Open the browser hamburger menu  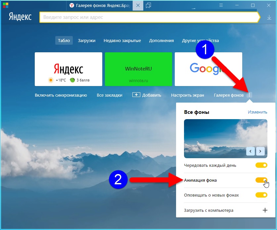tap(221, 5)
